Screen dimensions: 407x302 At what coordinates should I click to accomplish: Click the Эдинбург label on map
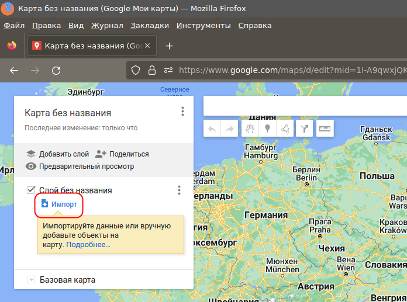(x=85, y=92)
